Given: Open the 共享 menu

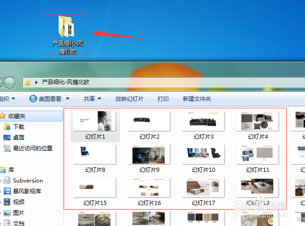Looking at the screenshot, I should click(92, 99).
